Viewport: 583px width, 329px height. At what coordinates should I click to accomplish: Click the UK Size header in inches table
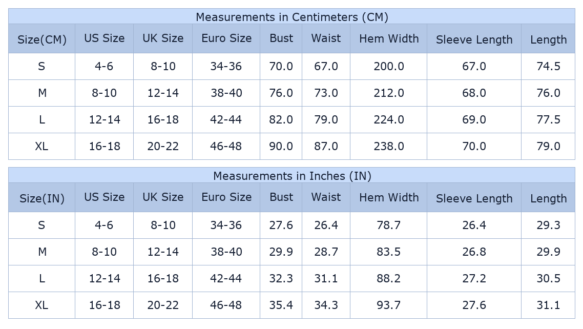click(x=163, y=197)
